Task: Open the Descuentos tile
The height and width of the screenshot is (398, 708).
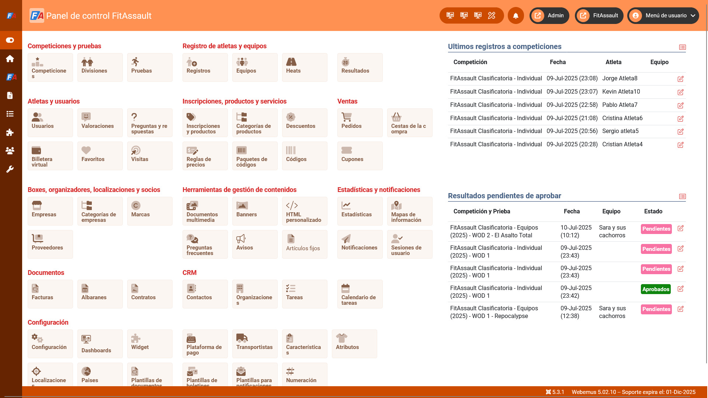Action: pyautogui.click(x=305, y=123)
